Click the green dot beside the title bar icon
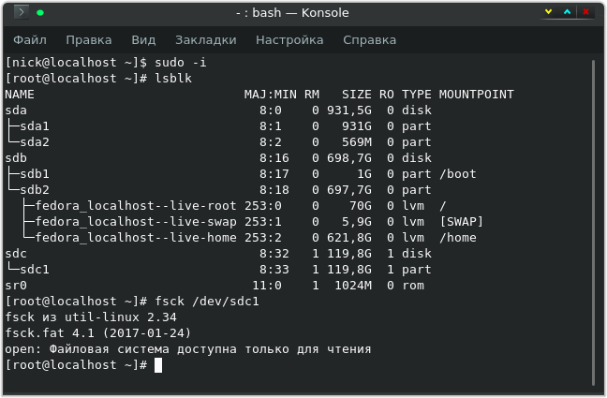607x398 pixels. pos(40,13)
